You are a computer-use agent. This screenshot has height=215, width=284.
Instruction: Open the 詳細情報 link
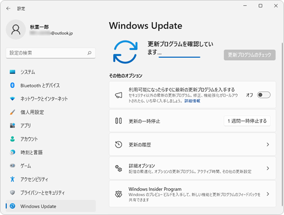(193, 101)
